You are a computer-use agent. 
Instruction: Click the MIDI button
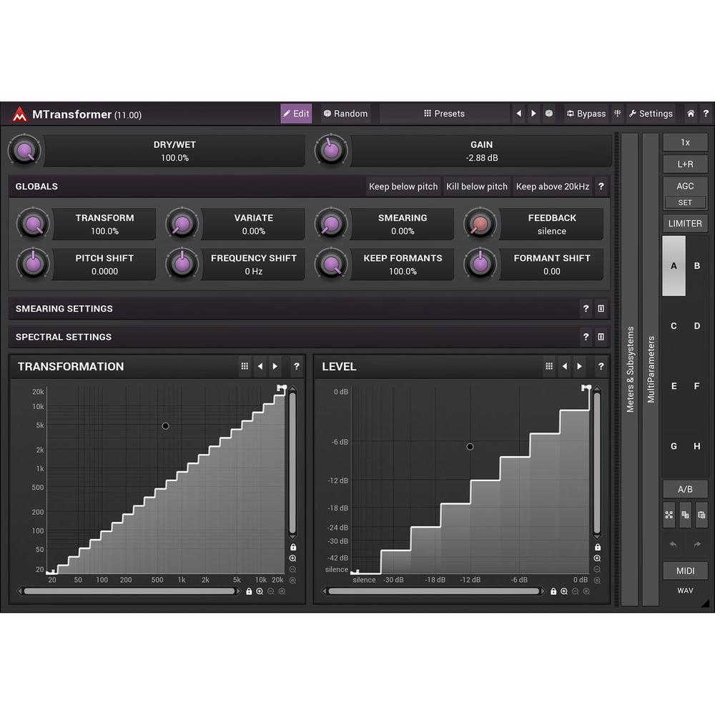pos(685,571)
